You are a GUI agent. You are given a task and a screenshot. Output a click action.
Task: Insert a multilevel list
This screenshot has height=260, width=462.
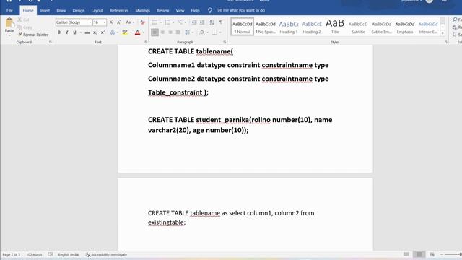click(180, 22)
